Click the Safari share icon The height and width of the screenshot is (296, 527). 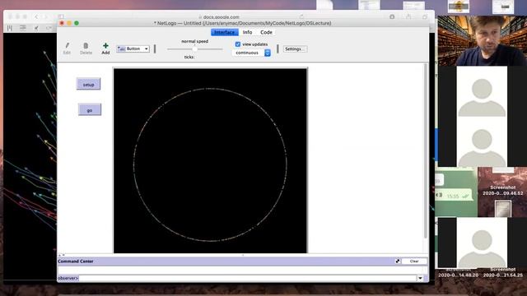(x=408, y=16)
